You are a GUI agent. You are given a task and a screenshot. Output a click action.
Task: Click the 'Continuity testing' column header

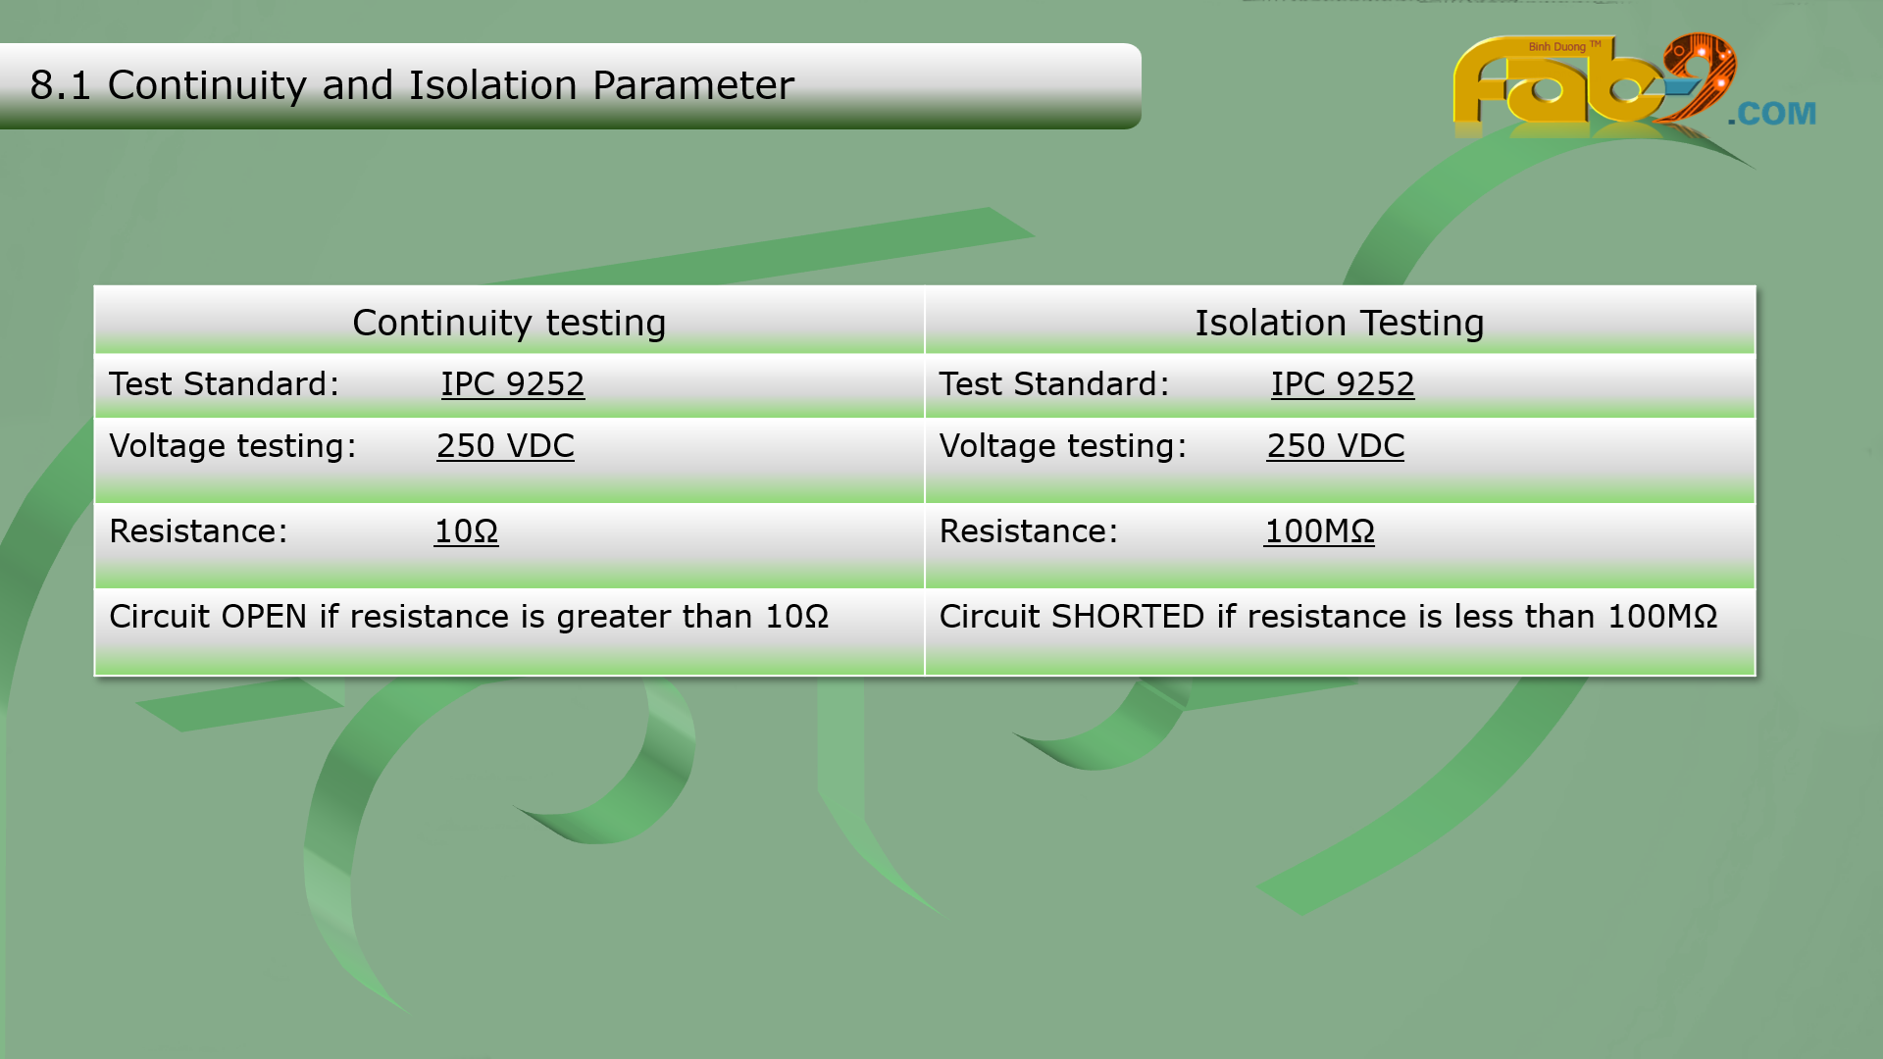[x=509, y=323]
